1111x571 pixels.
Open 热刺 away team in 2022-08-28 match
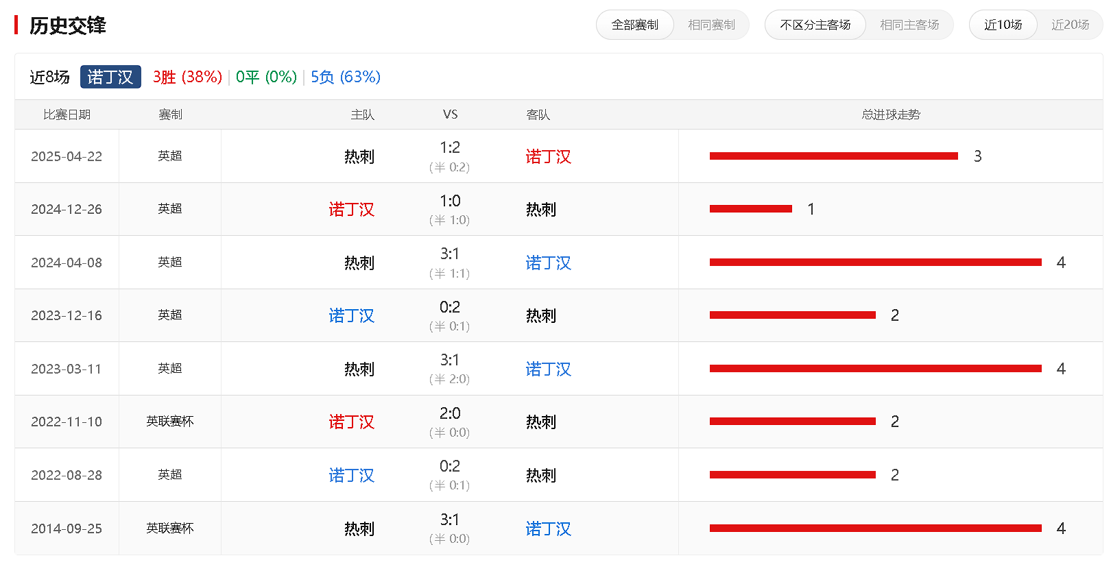pos(540,476)
